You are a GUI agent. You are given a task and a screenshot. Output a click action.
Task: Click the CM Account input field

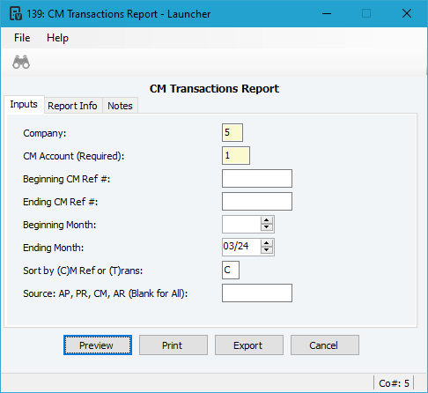pos(236,155)
